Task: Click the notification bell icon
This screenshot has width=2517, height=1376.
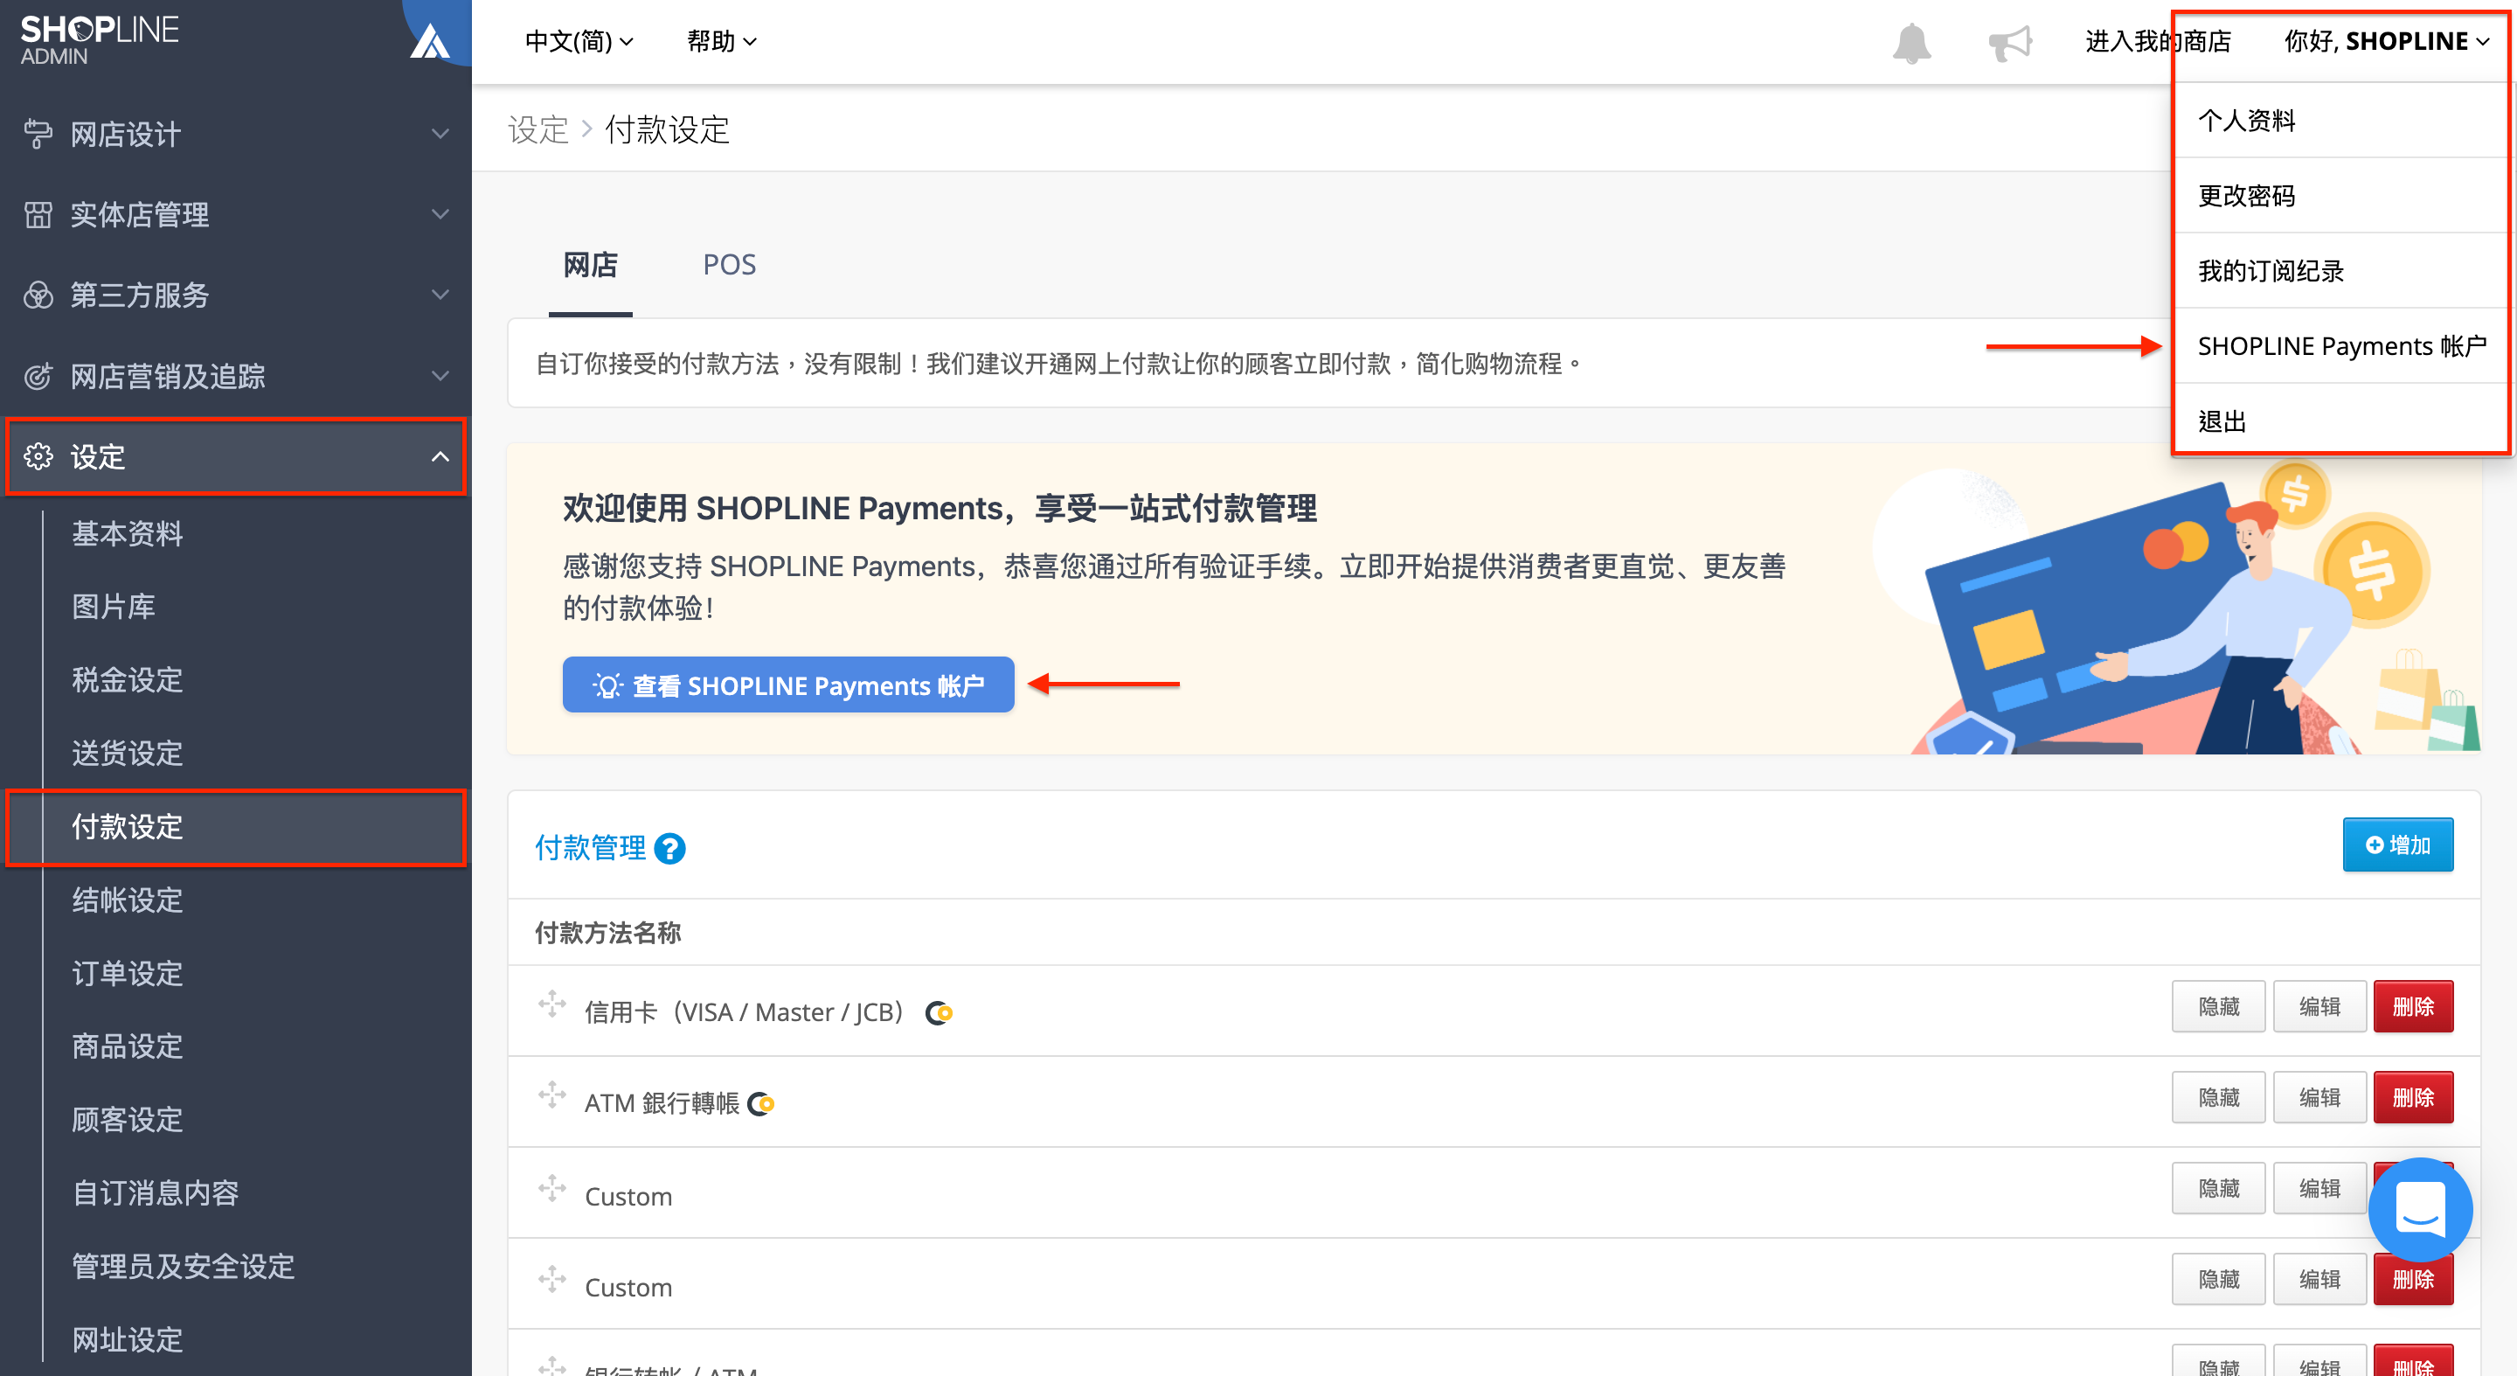Action: point(1911,43)
